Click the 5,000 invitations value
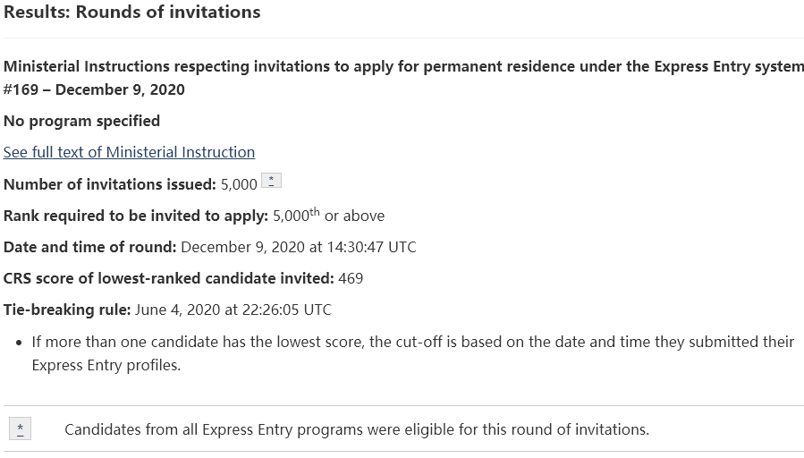This screenshot has width=804, height=458. click(x=239, y=184)
